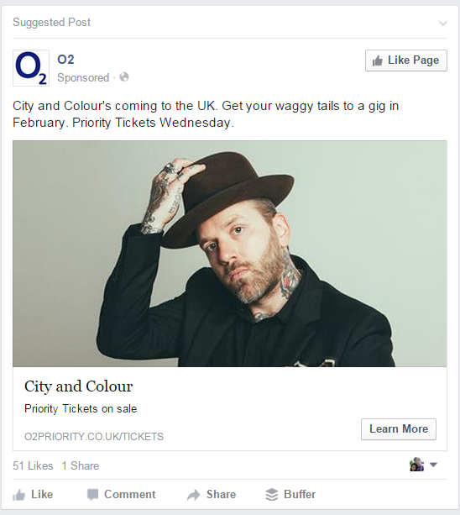Viewport: 460px width, 515px height.
Task: Click the O2 logo profile picture
Action: (31, 68)
